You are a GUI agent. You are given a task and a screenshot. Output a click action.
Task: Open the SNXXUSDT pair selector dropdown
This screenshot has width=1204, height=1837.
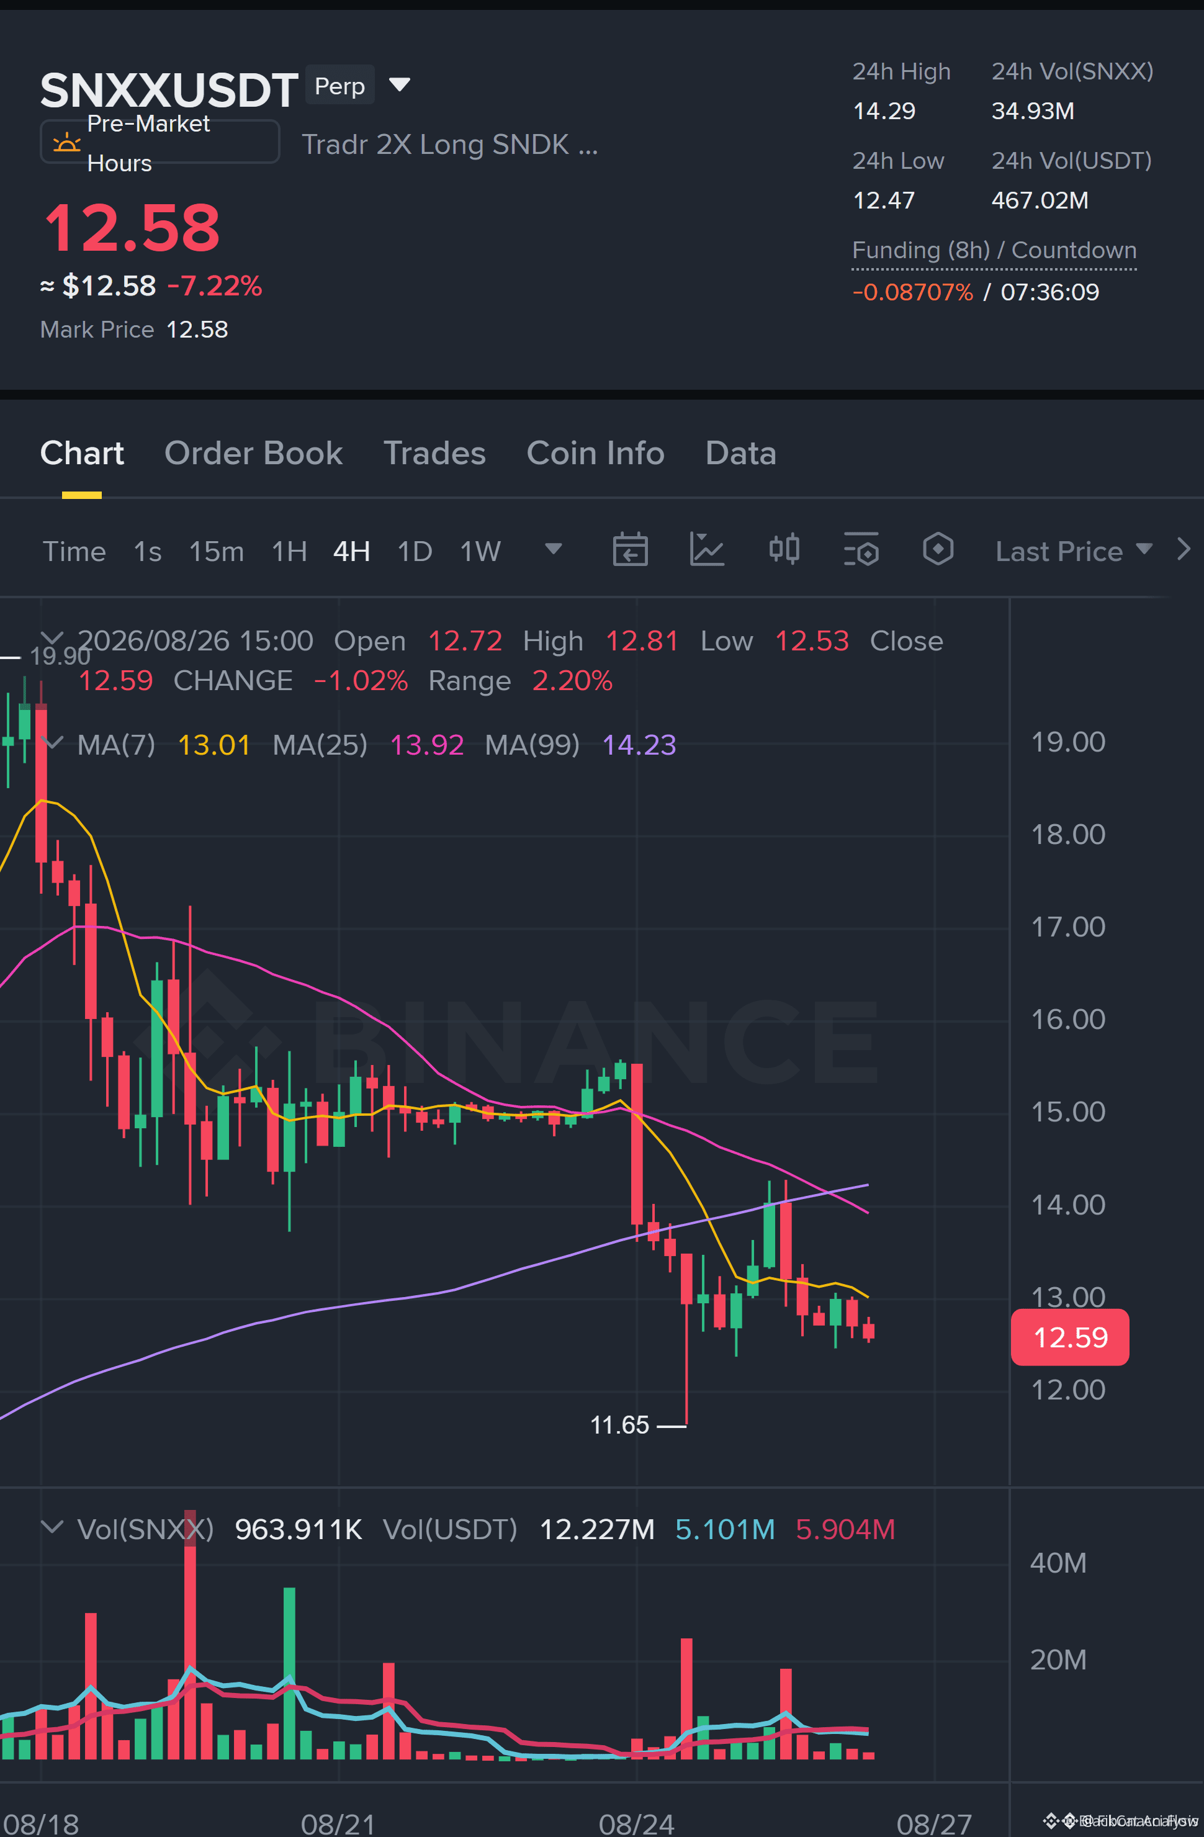(x=399, y=84)
